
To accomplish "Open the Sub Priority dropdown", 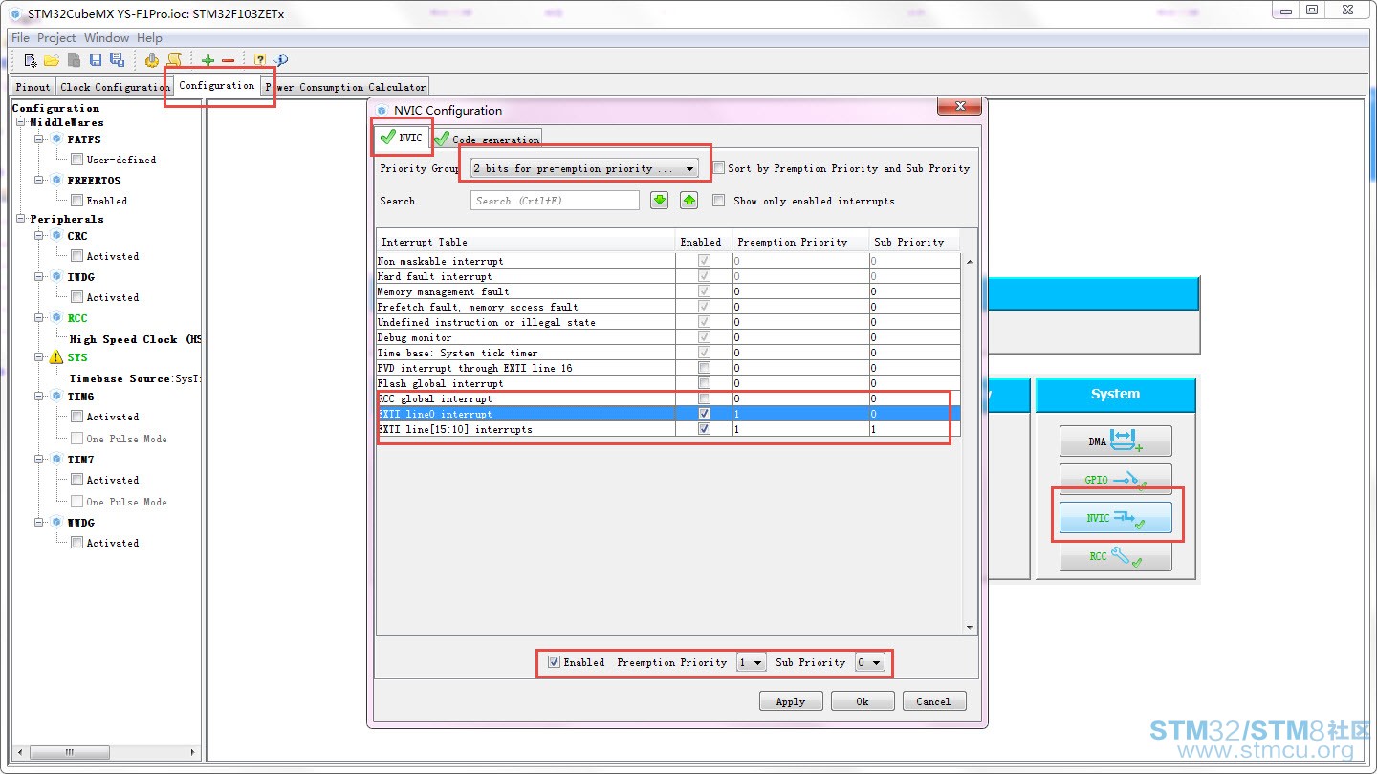I will (x=870, y=662).
